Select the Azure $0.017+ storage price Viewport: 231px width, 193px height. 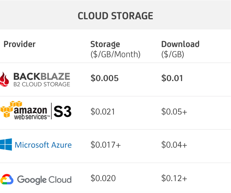pyautogui.click(x=106, y=145)
